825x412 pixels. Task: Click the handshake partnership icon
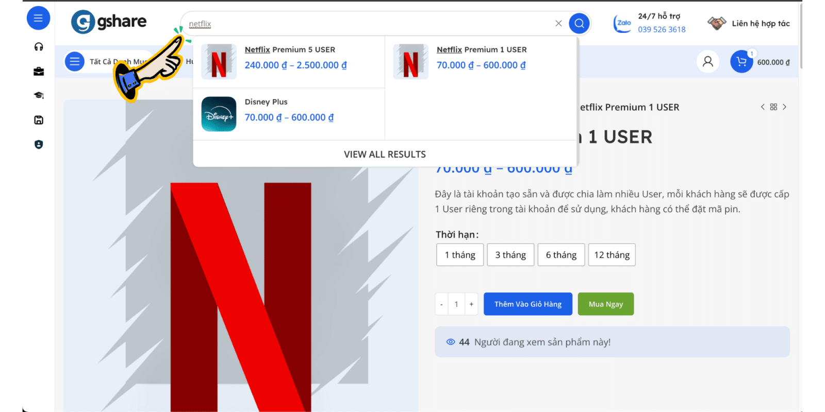tap(717, 23)
